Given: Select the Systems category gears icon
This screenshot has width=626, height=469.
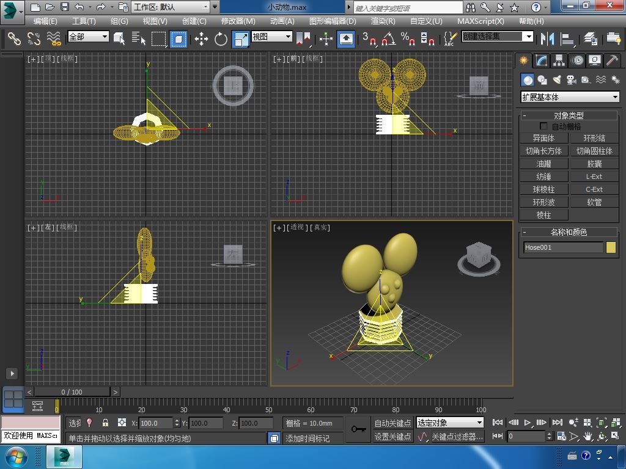Looking at the screenshot, I should click(615, 80).
